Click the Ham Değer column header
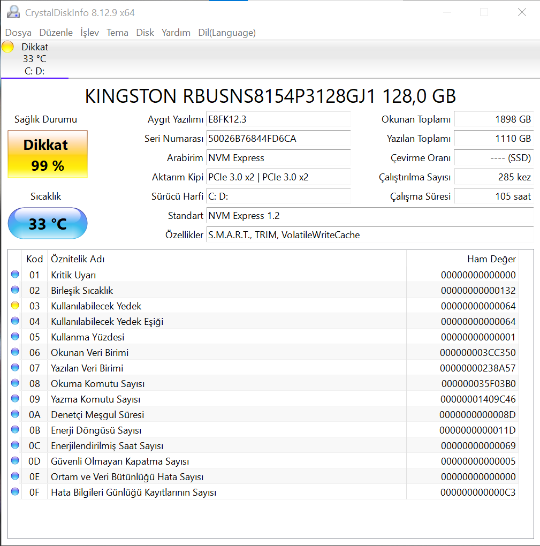Image resolution: width=540 pixels, height=546 pixels. click(x=463, y=259)
